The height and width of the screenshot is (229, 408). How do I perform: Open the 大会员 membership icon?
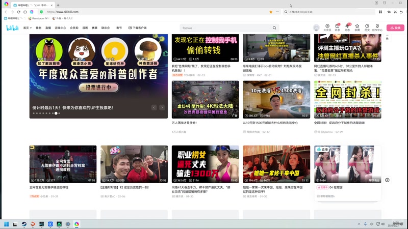click(327, 27)
